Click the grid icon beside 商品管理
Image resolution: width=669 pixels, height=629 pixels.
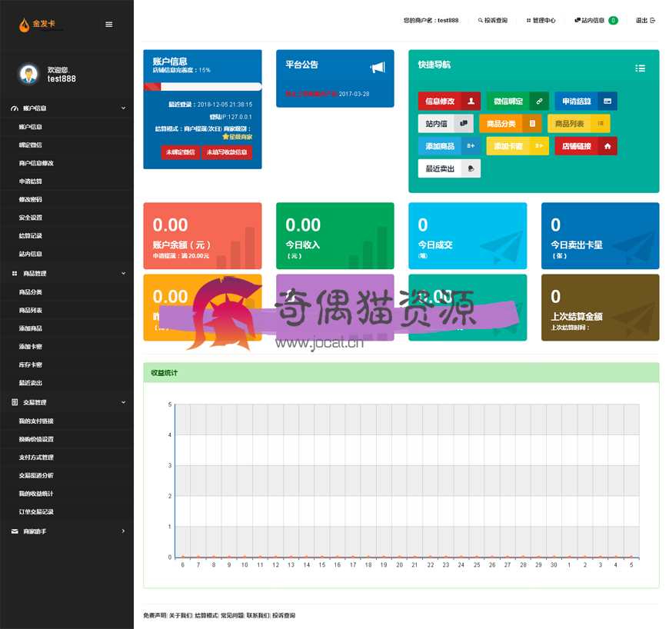click(x=15, y=274)
